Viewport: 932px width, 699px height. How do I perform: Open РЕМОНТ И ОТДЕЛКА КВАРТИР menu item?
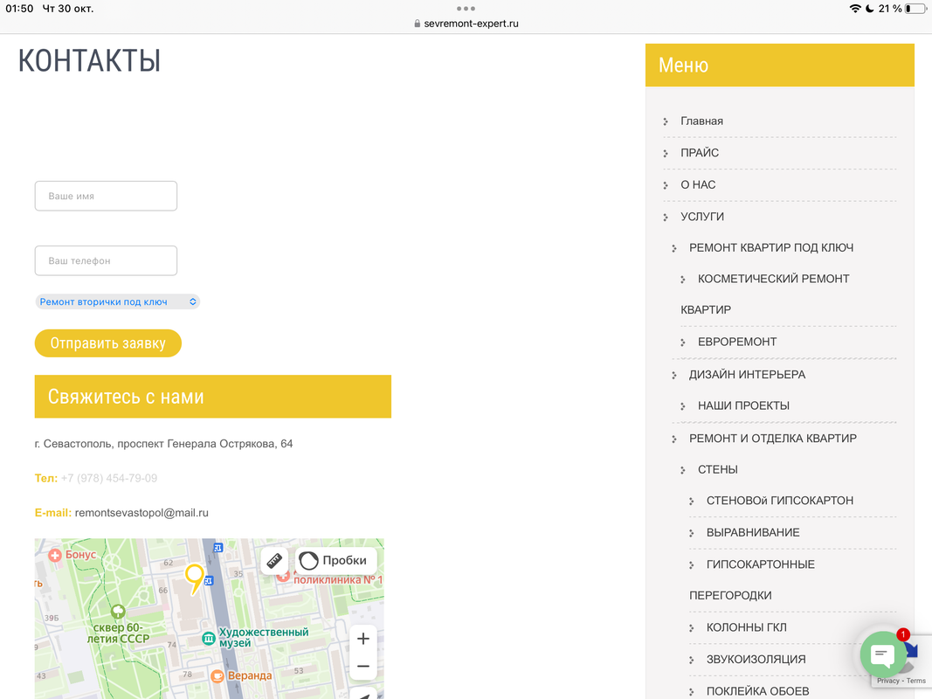point(773,438)
